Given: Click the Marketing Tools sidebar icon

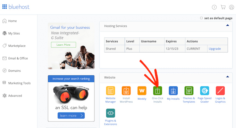Looking at the screenshot, I should tap(5, 83).
